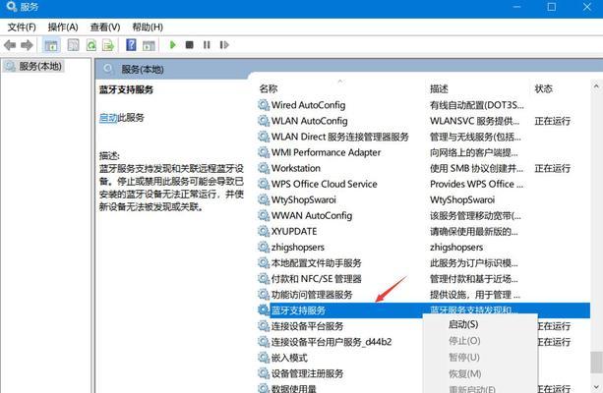603x393 pixels.
Task: Click the scrollbar down arrow
Action: (x=596, y=386)
